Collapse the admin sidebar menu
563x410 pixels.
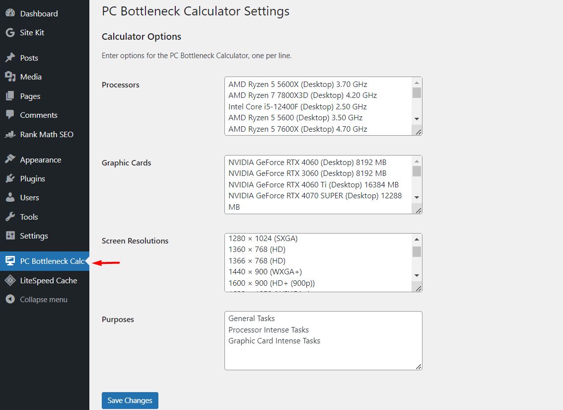(x=43, y=300)
